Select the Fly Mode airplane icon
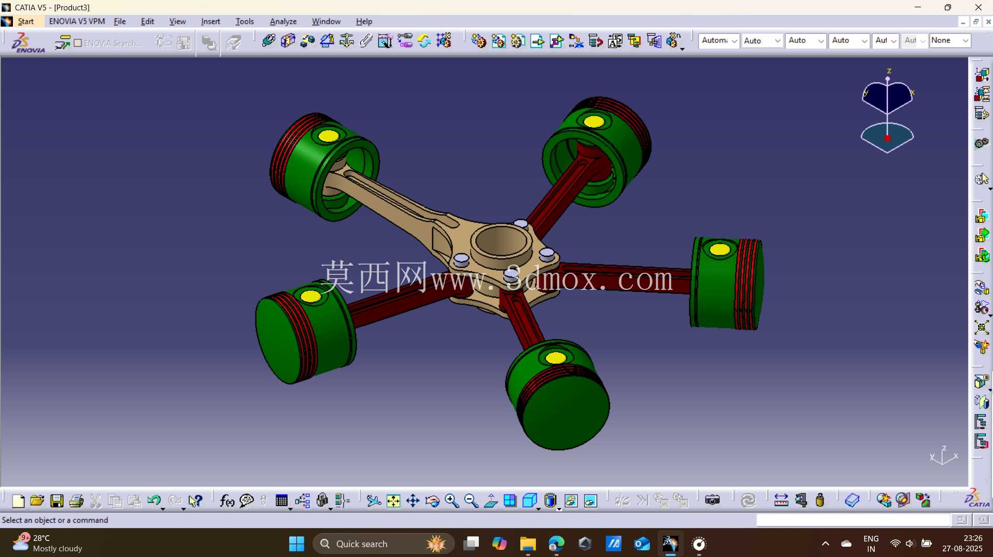Screen dimensions: 993x557 pos(374,501)
